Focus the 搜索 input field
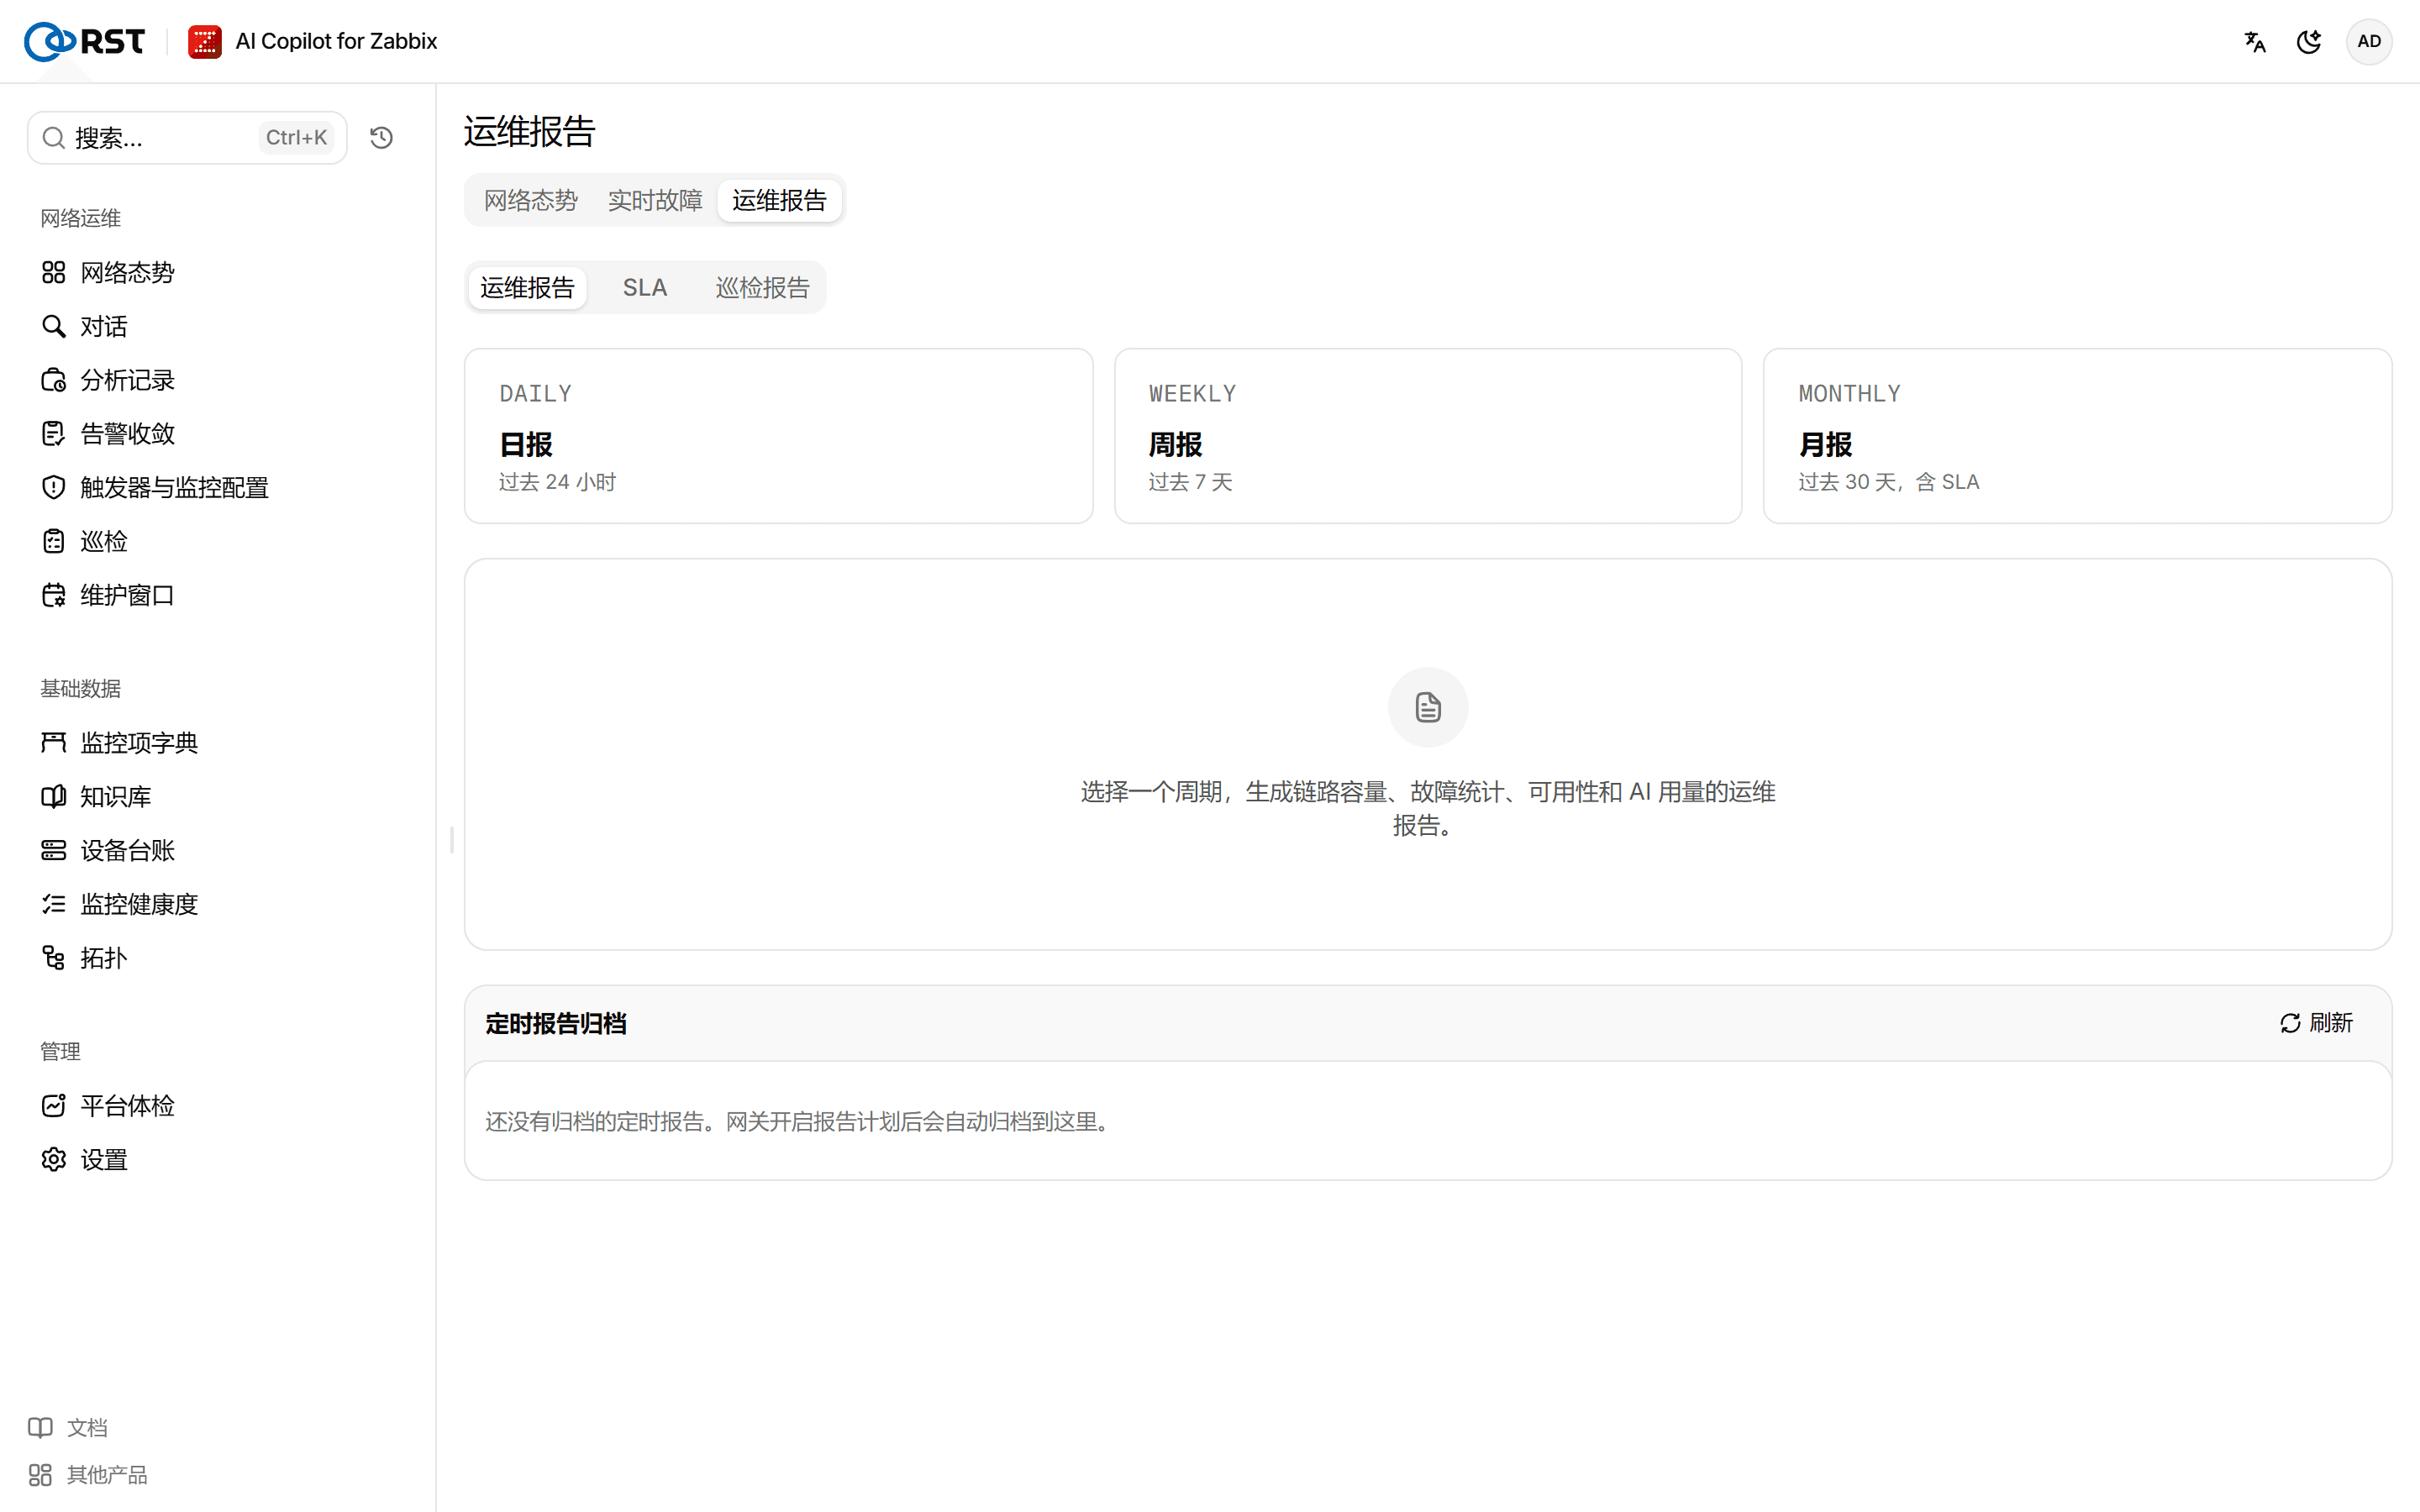The image size is (2420, 1512). coord(187,138)
